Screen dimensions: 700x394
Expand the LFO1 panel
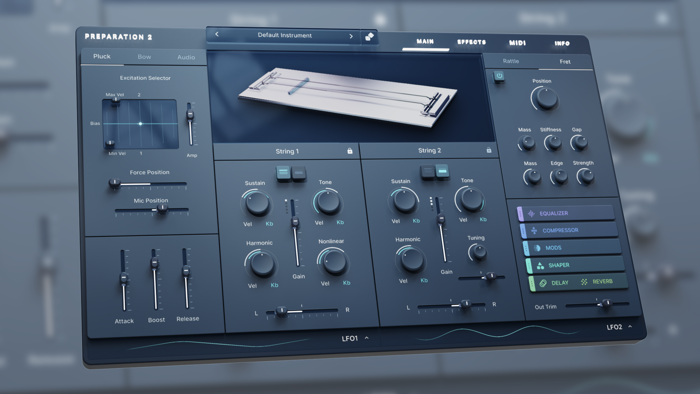(x=366, y=338)
